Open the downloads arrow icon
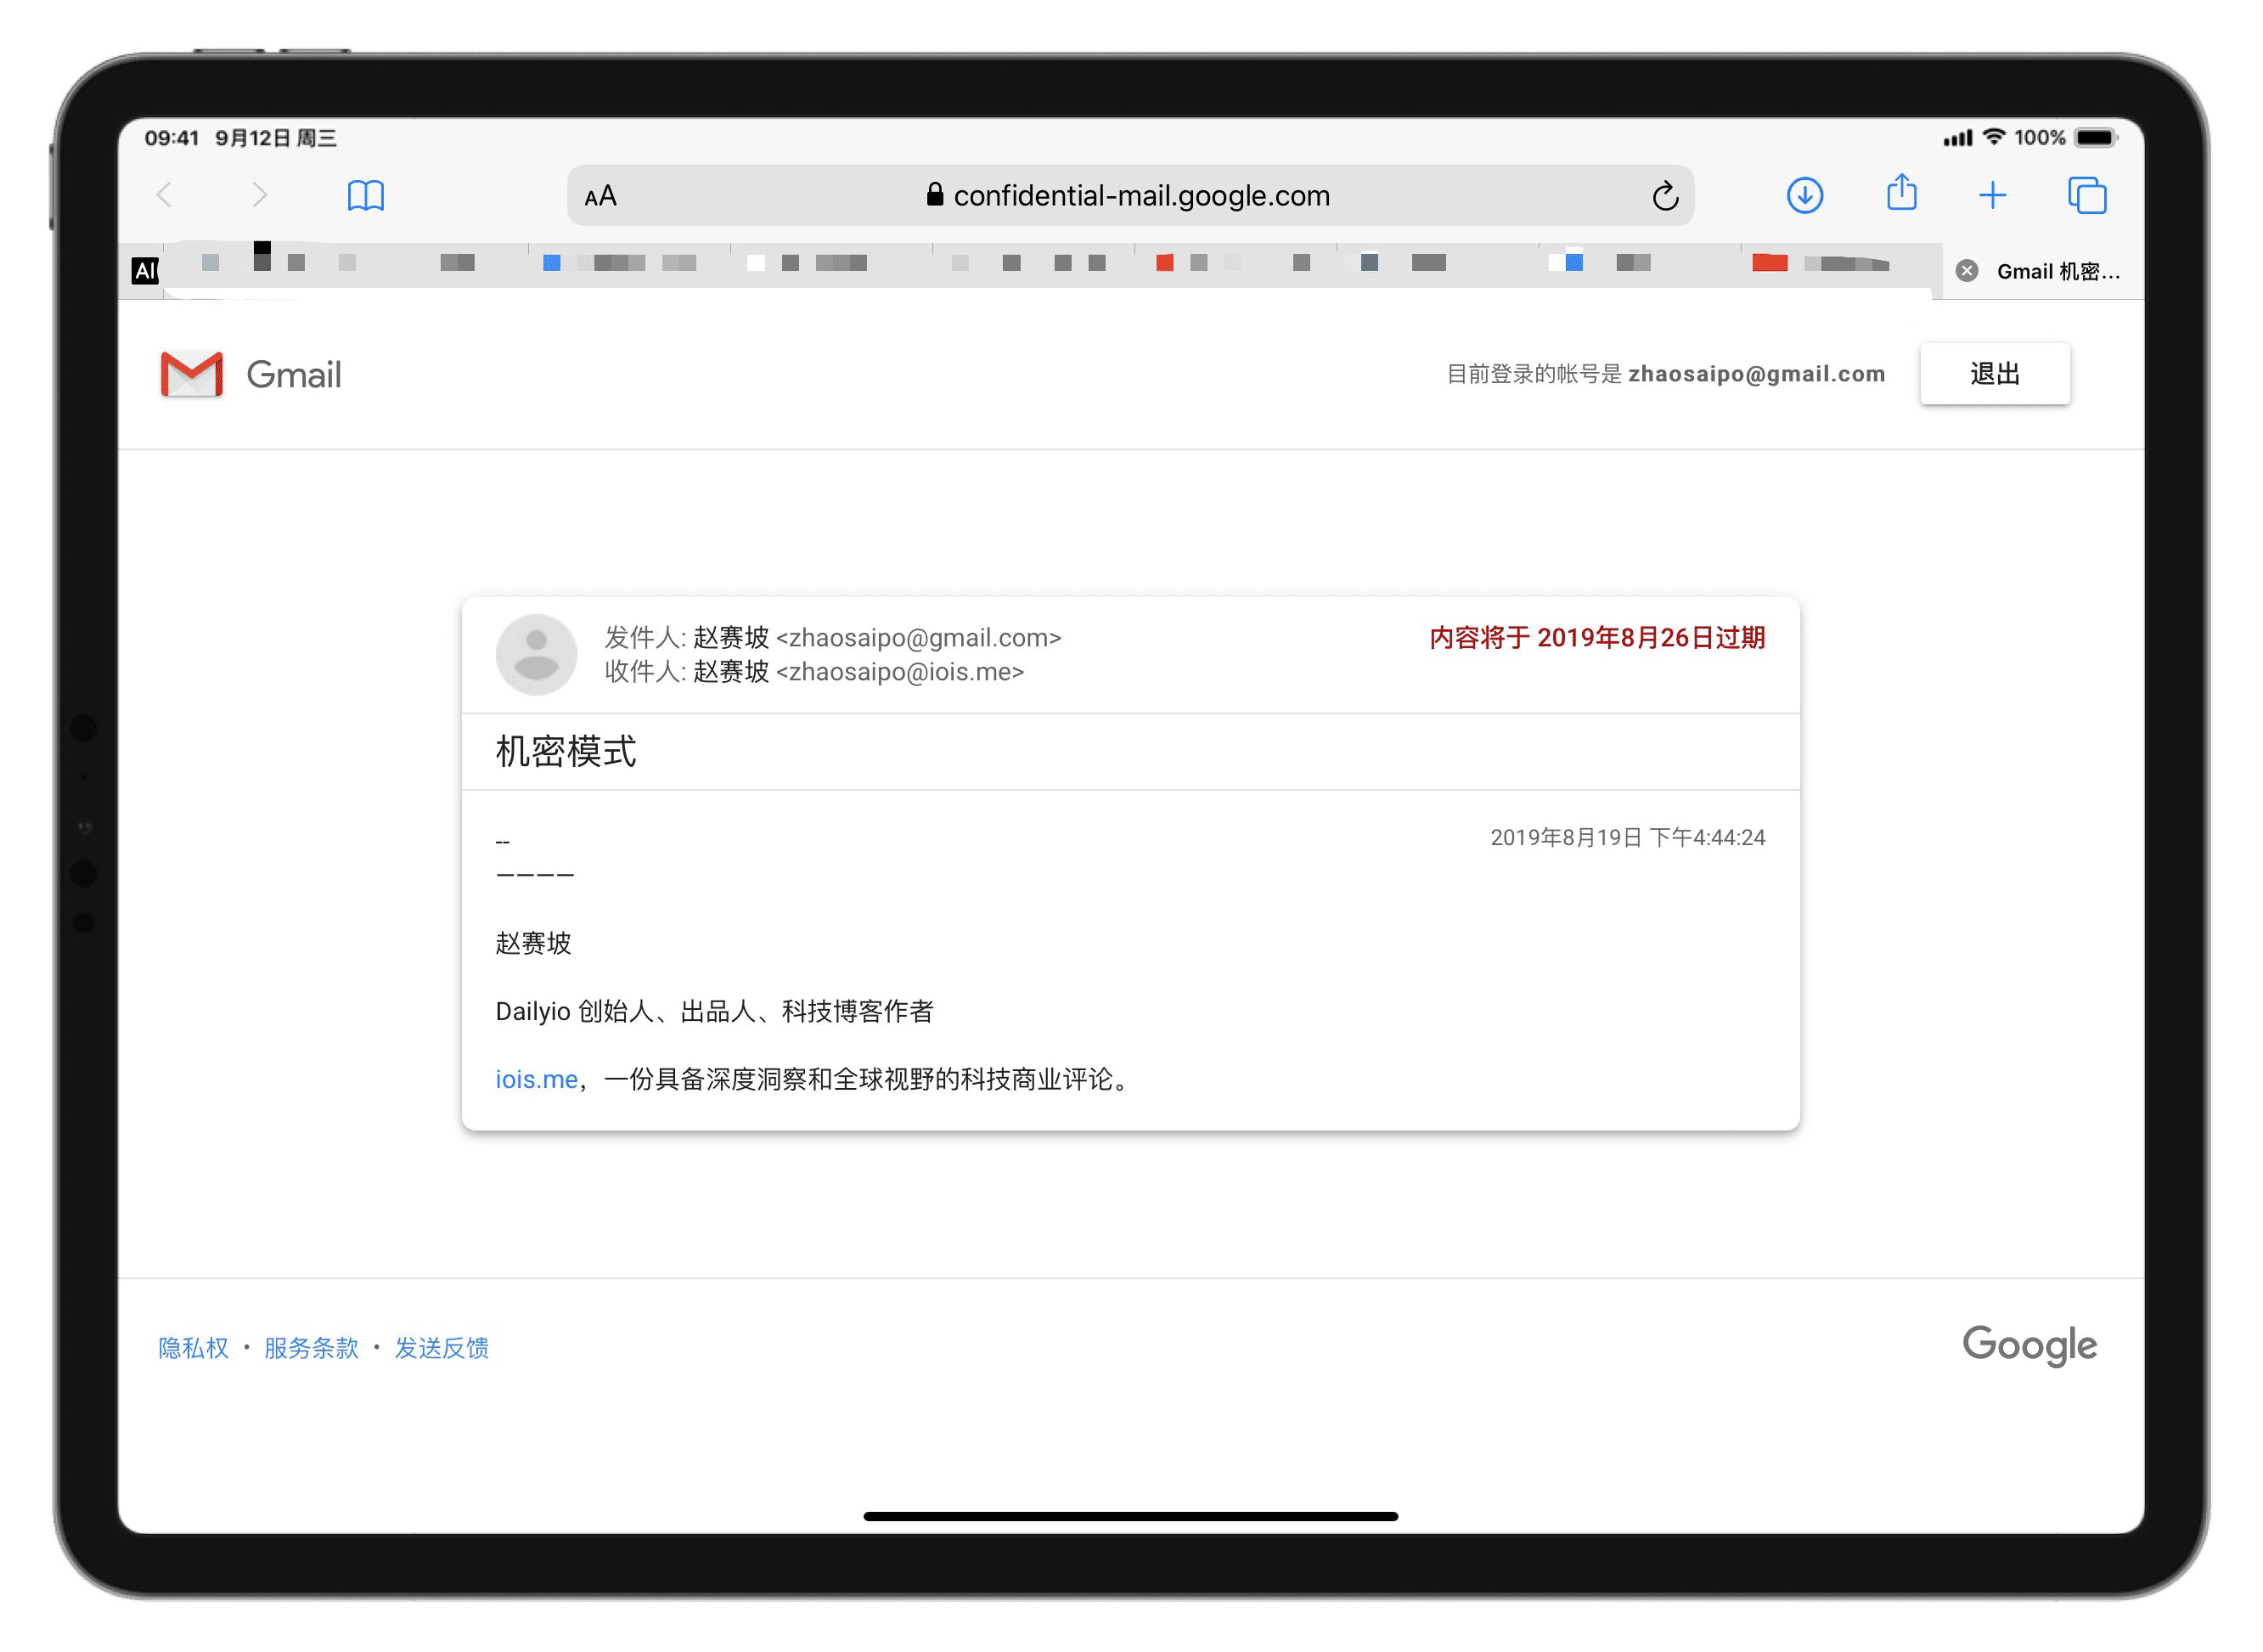This screenshot has height=1652, width=2263. point(1805,195)
